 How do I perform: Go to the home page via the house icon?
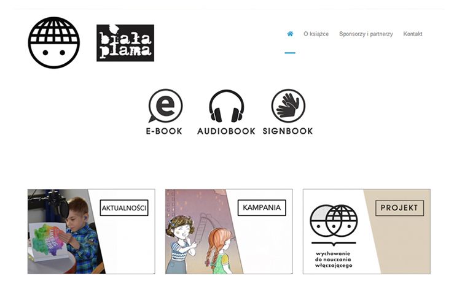click(x=290, y=34)
